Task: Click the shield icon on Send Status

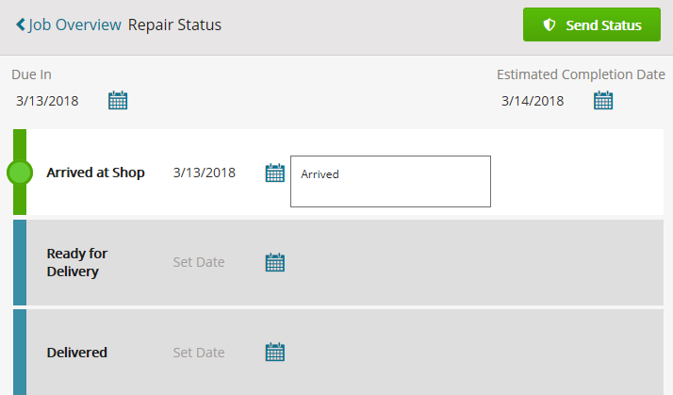Action: (550, 25)
